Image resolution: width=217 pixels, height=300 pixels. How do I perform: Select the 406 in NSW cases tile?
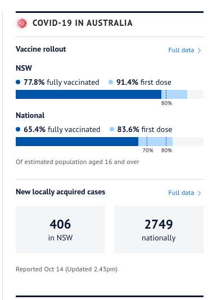pyautogui.click(x=60, y=229)
